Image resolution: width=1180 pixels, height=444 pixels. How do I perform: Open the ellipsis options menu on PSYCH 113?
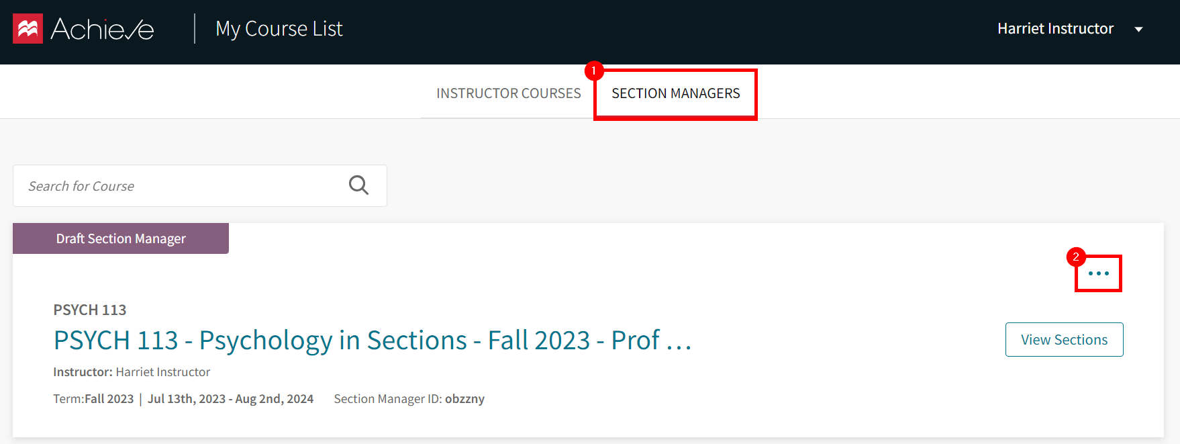(x=1098, y=273)
